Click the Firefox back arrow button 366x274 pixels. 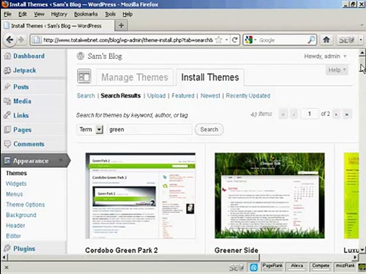(x=10, y=40)
